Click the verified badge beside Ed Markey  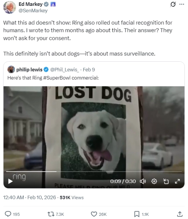coord(46,4)
